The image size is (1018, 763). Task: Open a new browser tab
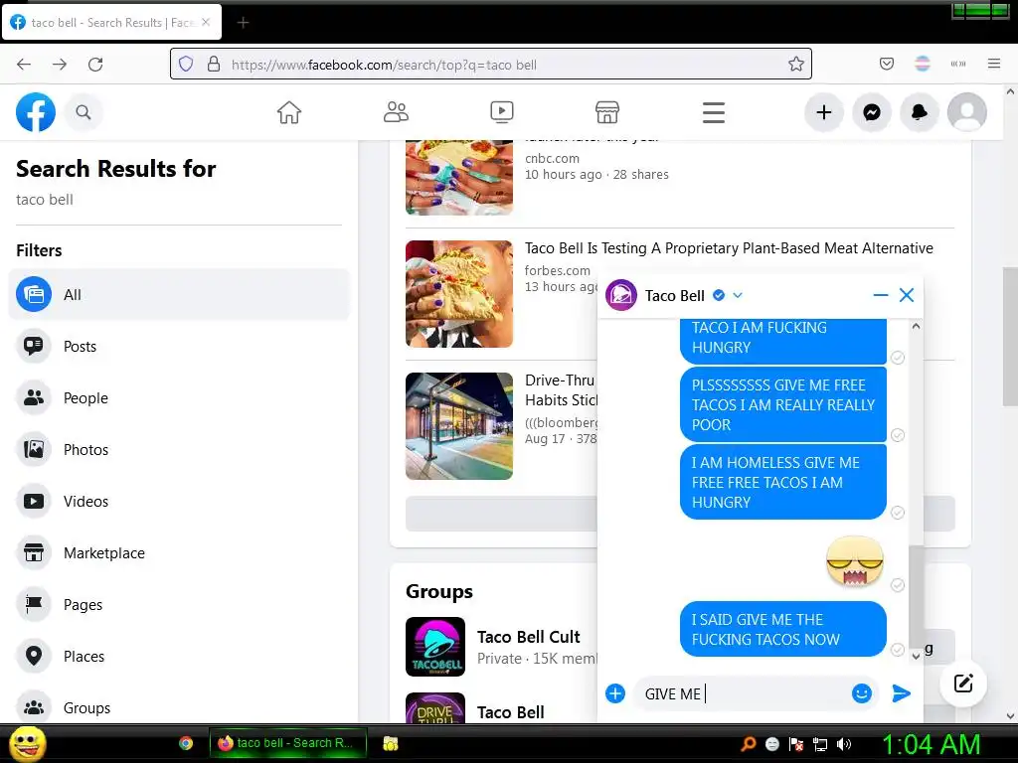(x=243, y=23)
